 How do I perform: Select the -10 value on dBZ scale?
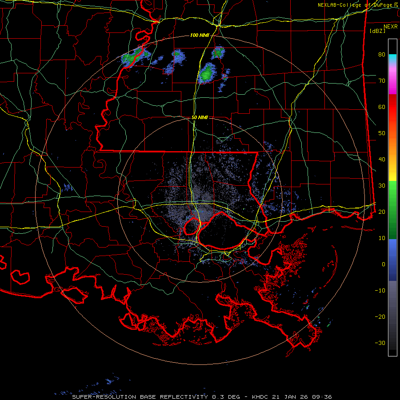(380, 290)
